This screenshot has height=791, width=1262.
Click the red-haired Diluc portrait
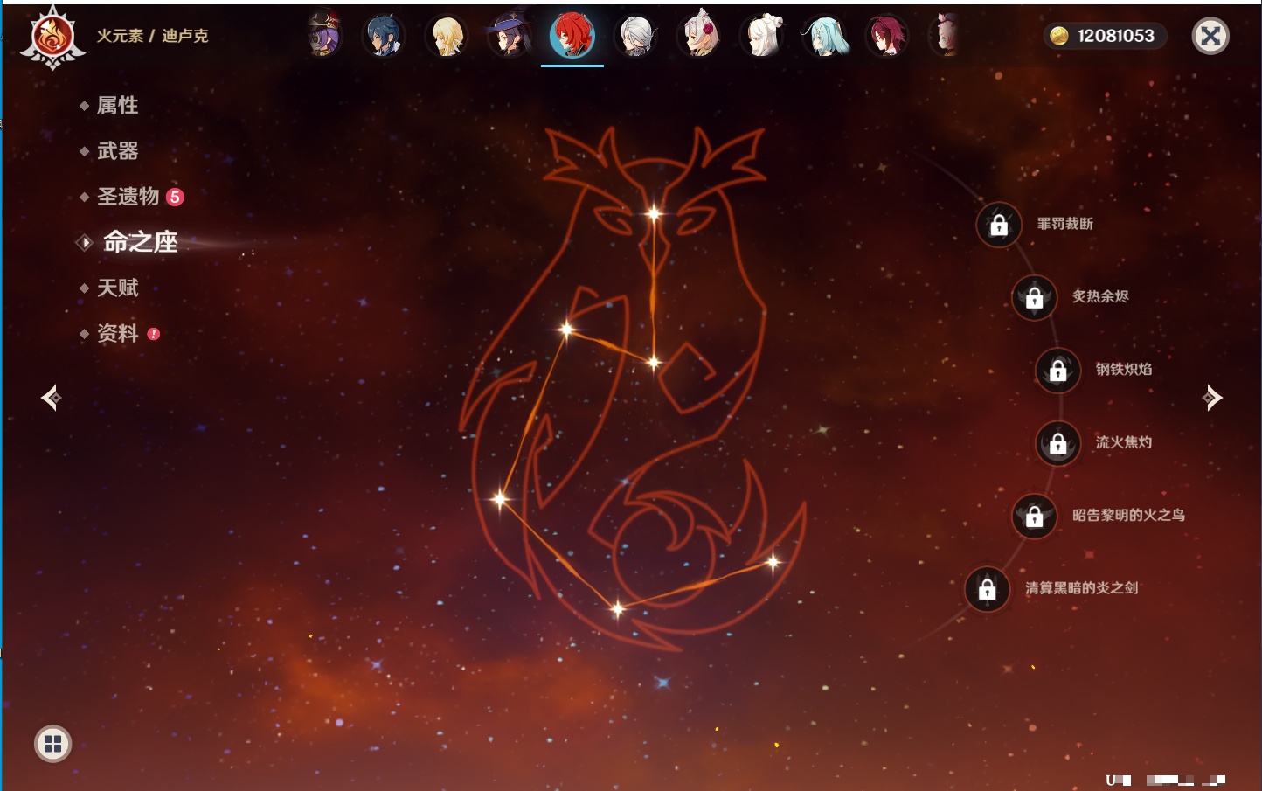[x=572, y=36]
